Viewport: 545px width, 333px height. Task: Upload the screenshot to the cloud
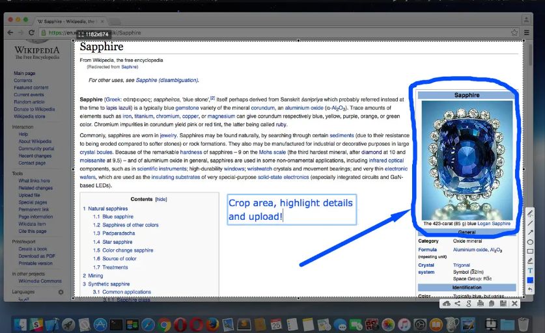447,304
